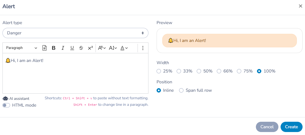Open the Alert type Danger dropdown
Screen dimensions: 305x135
point(75,33)
